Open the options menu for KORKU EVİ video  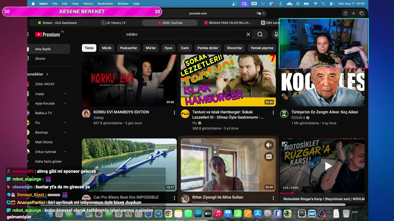coord(174,113)
